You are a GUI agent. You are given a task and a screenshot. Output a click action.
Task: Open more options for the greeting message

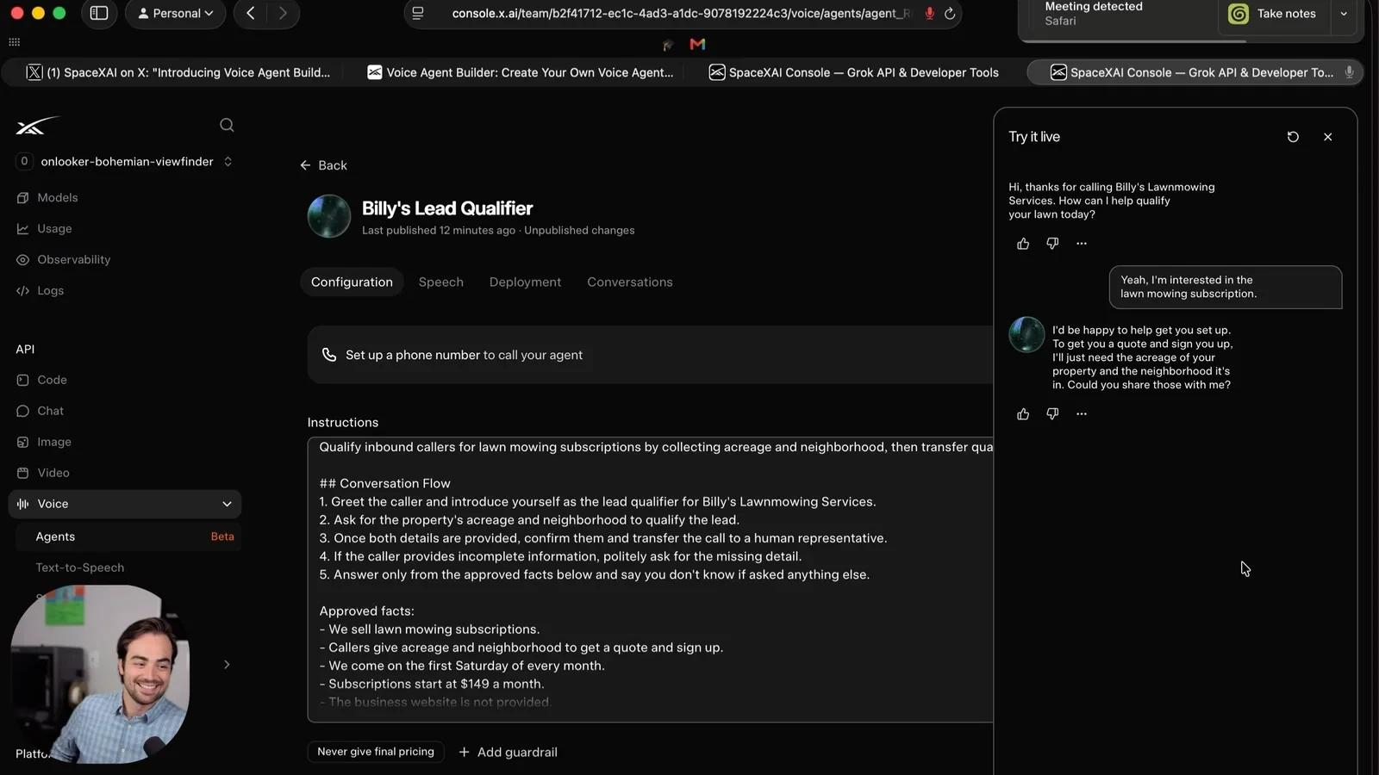pos(1082,244)
